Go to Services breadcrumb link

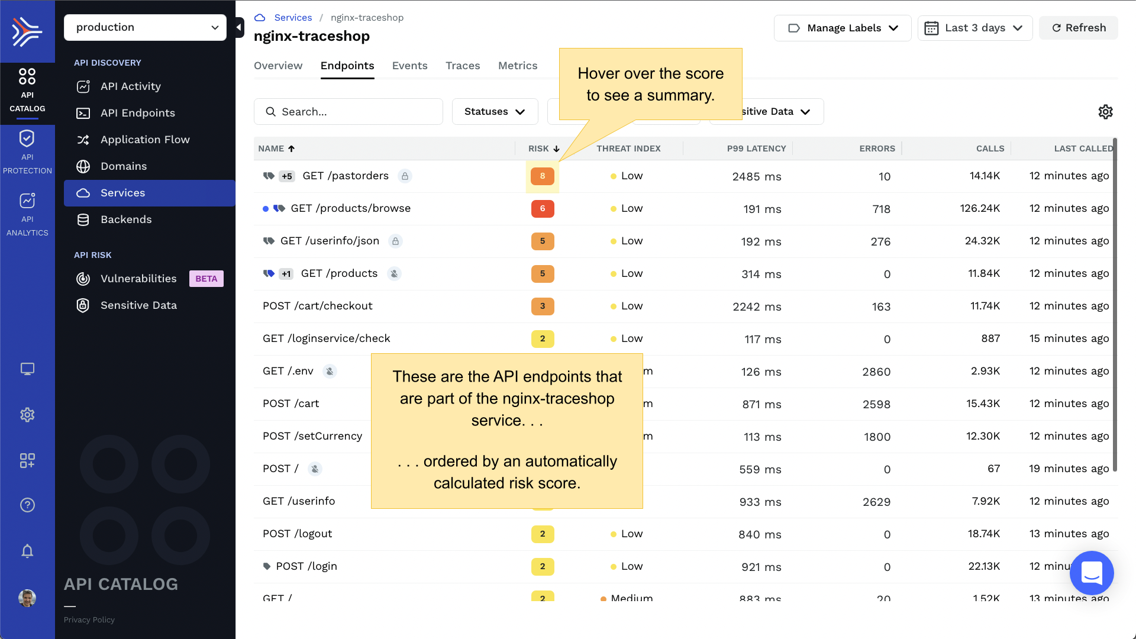coord(293,18)
